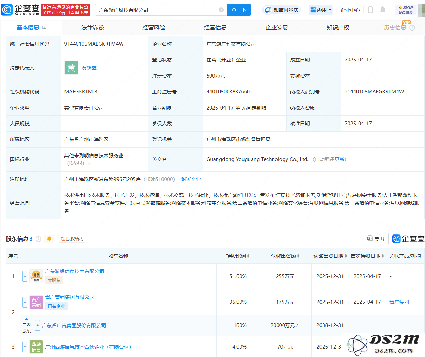
Task: Open the 应用 apps dropdown
Action: 321,10
